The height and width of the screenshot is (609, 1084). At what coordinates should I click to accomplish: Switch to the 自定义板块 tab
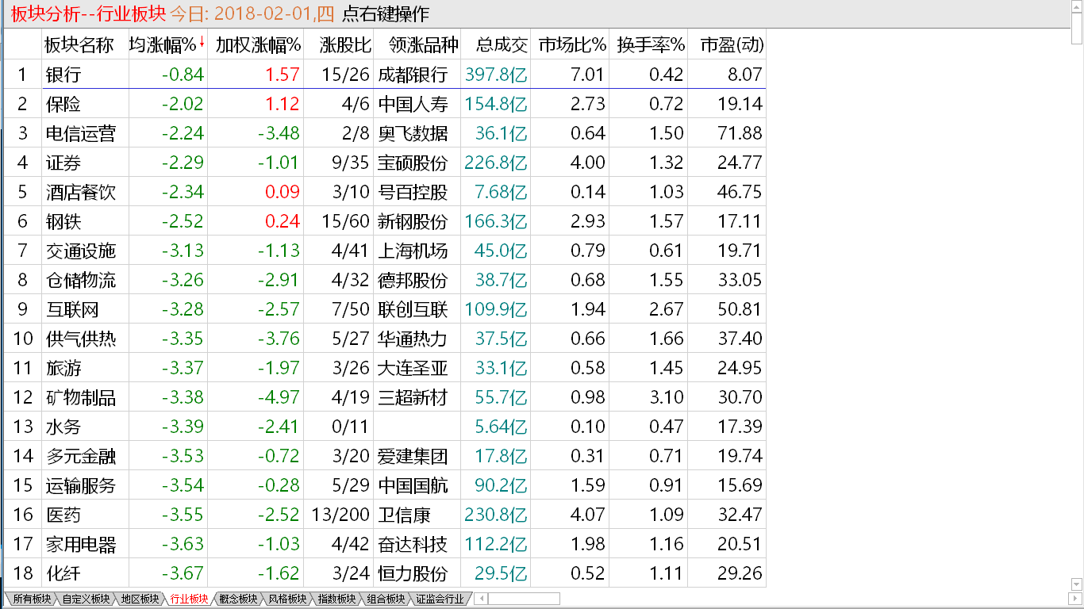click(x=86, y=599)
